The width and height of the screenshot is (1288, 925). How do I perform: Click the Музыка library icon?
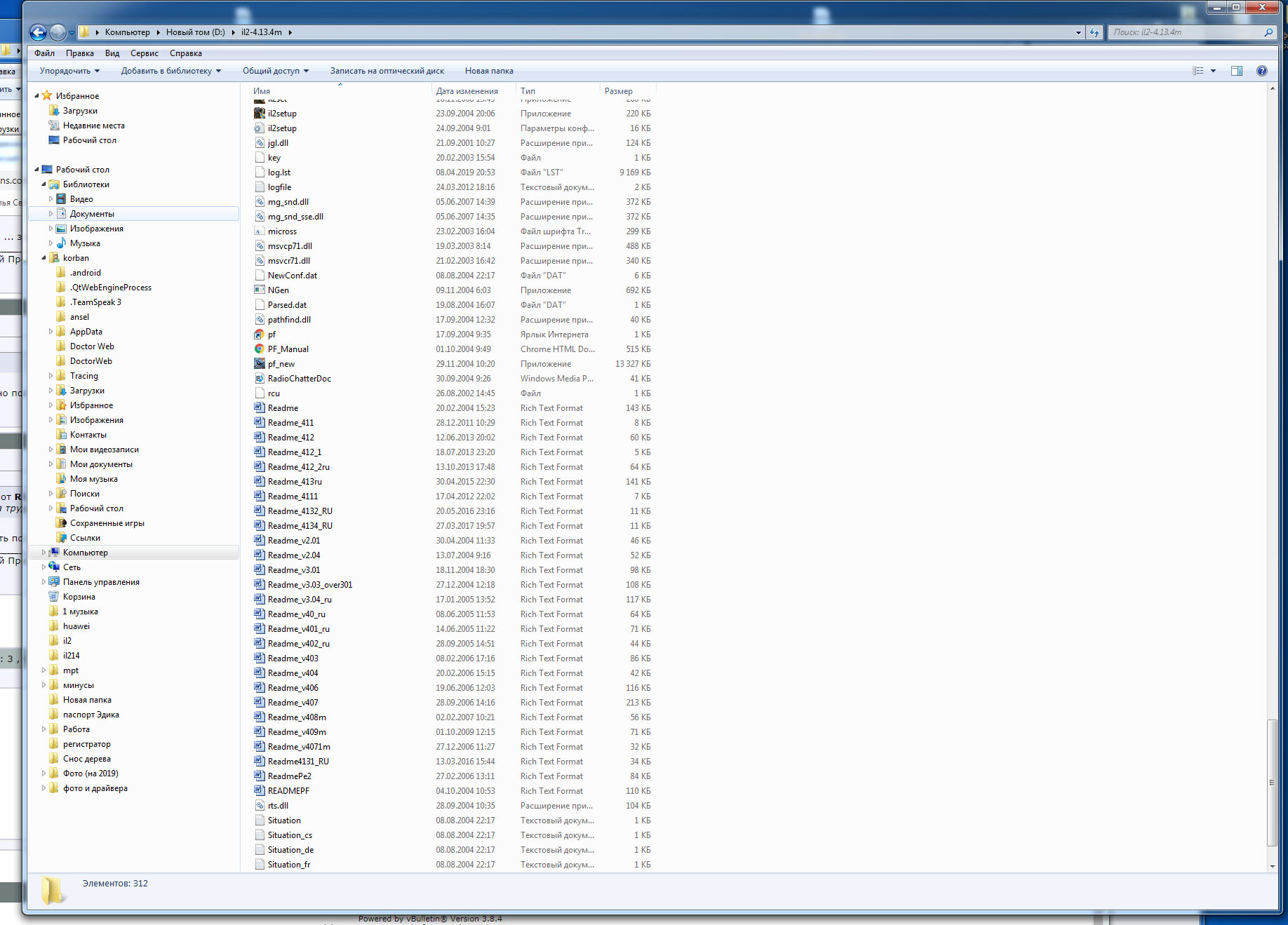61,243
